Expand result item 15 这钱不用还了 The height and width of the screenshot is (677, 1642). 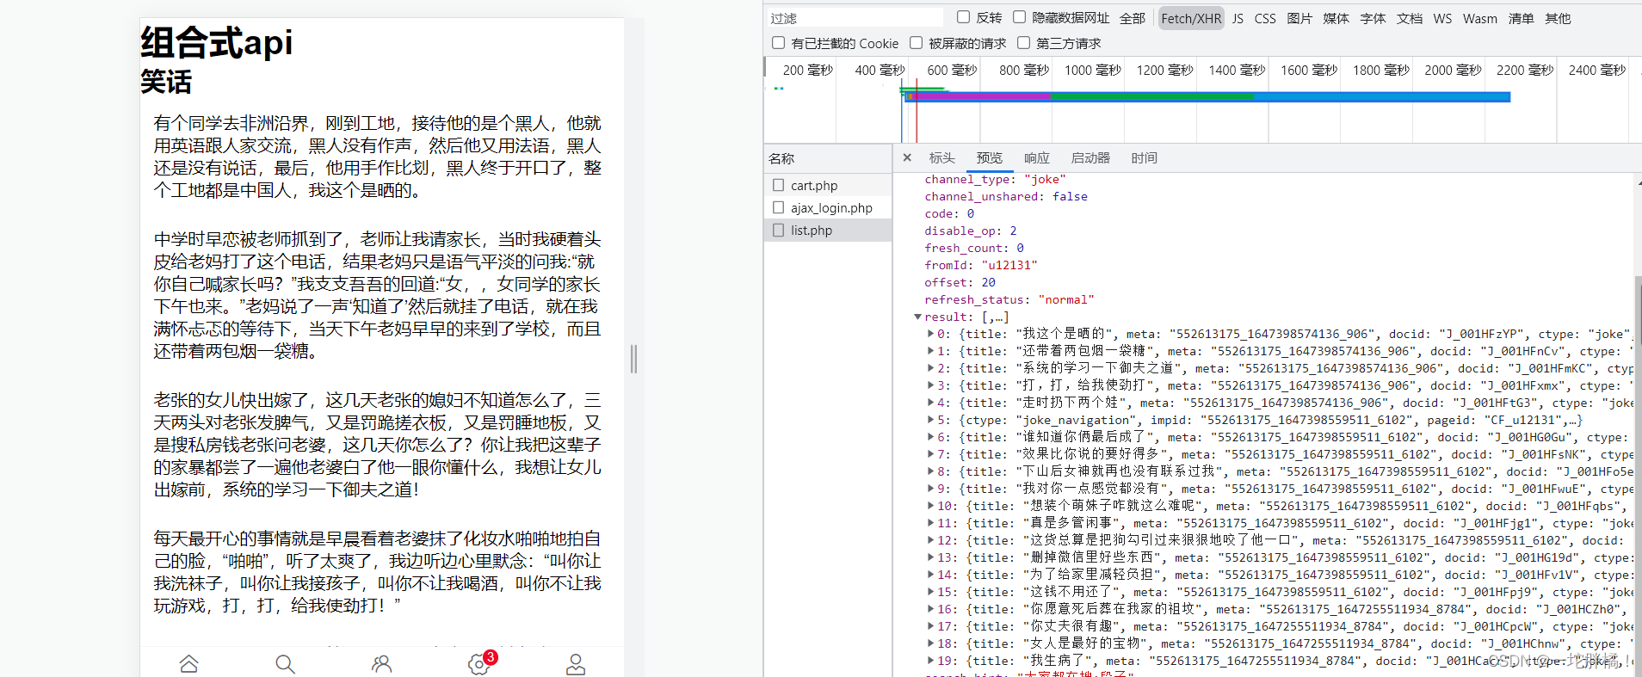930,592
